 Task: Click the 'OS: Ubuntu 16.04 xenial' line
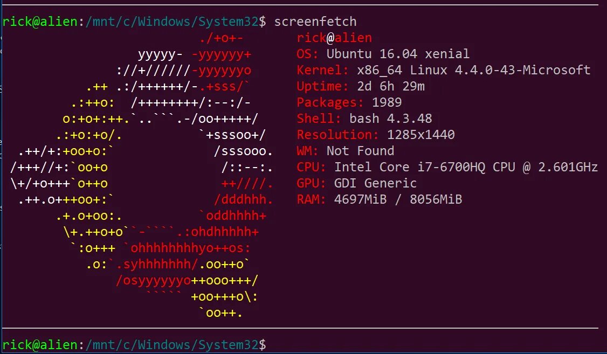pyautogui.click(x=383, y=54)
